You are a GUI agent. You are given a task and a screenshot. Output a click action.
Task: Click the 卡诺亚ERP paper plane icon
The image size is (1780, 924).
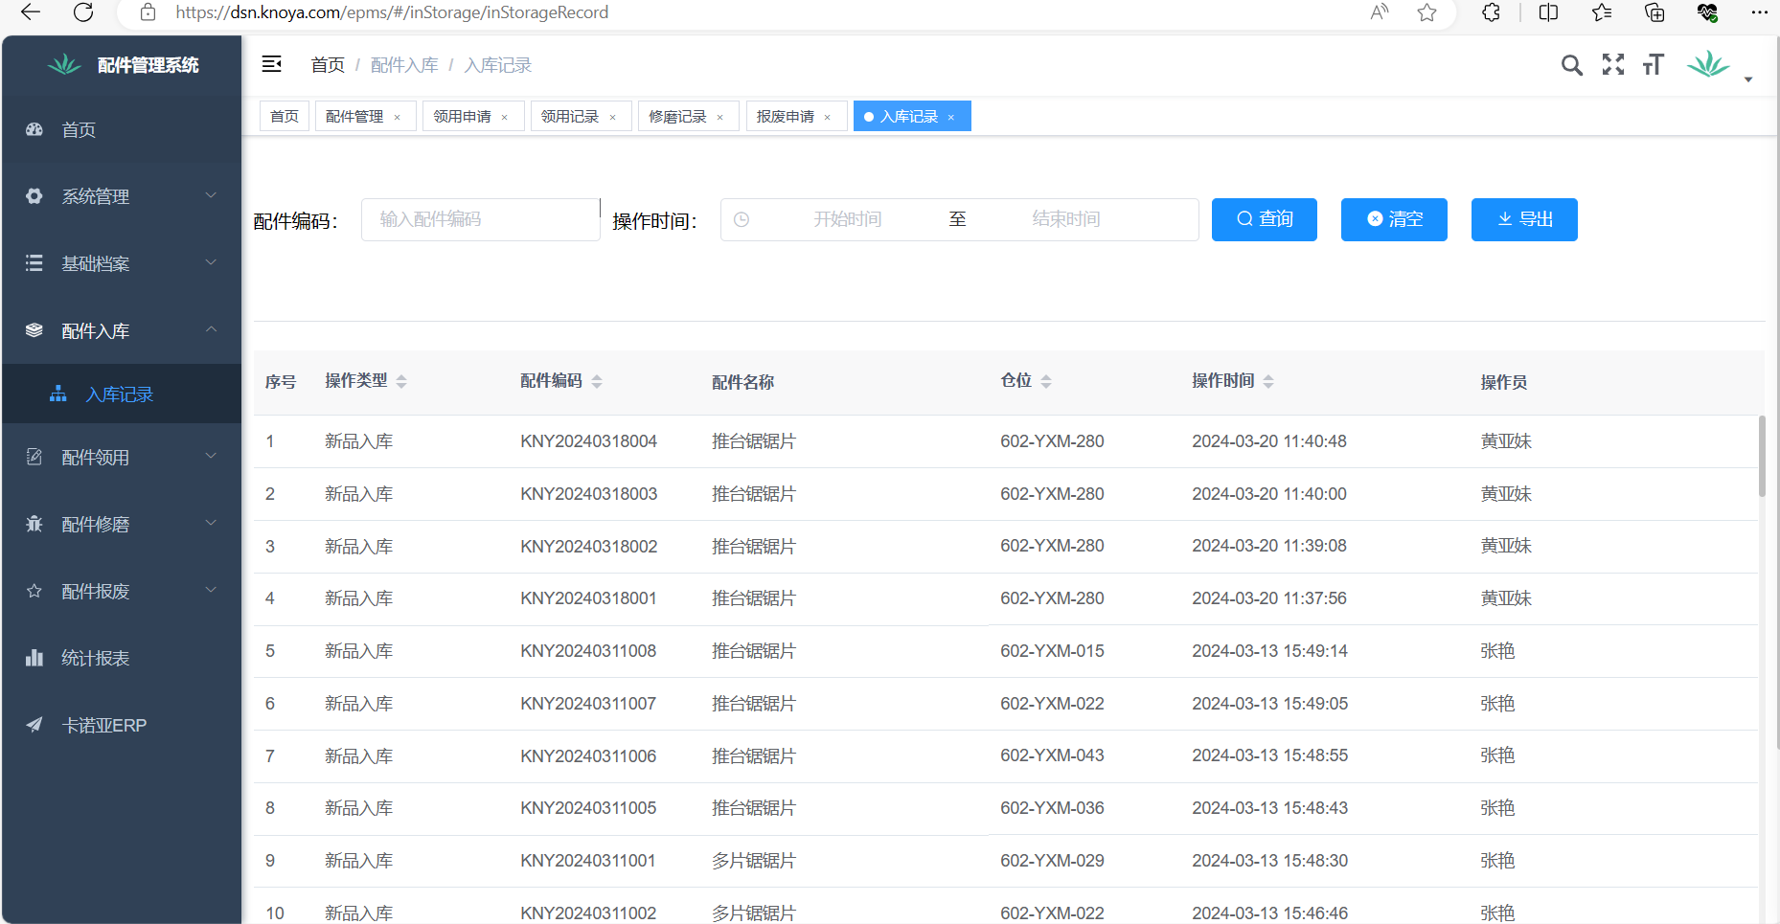point(34,725)
